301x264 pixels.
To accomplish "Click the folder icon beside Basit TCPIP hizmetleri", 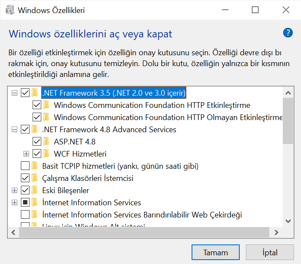I will pyautogui.click(x=35, y=166).
